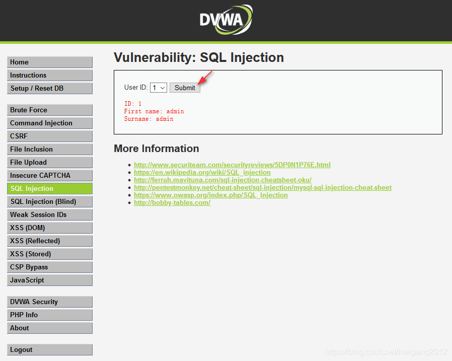This screenshot has width=452, height=361.
Task: Navigate to the CSRF page
Action: coord(50,136)
